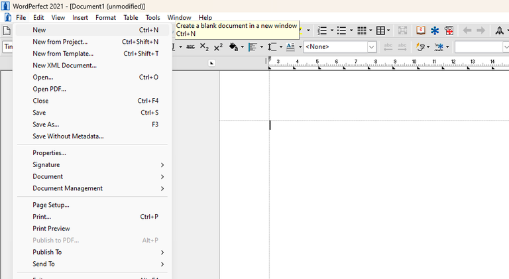The height and width of the screenshot is (279, 509).
Task: Open the Line spacing dropdown arrow
Action: [x=281, y=47]
